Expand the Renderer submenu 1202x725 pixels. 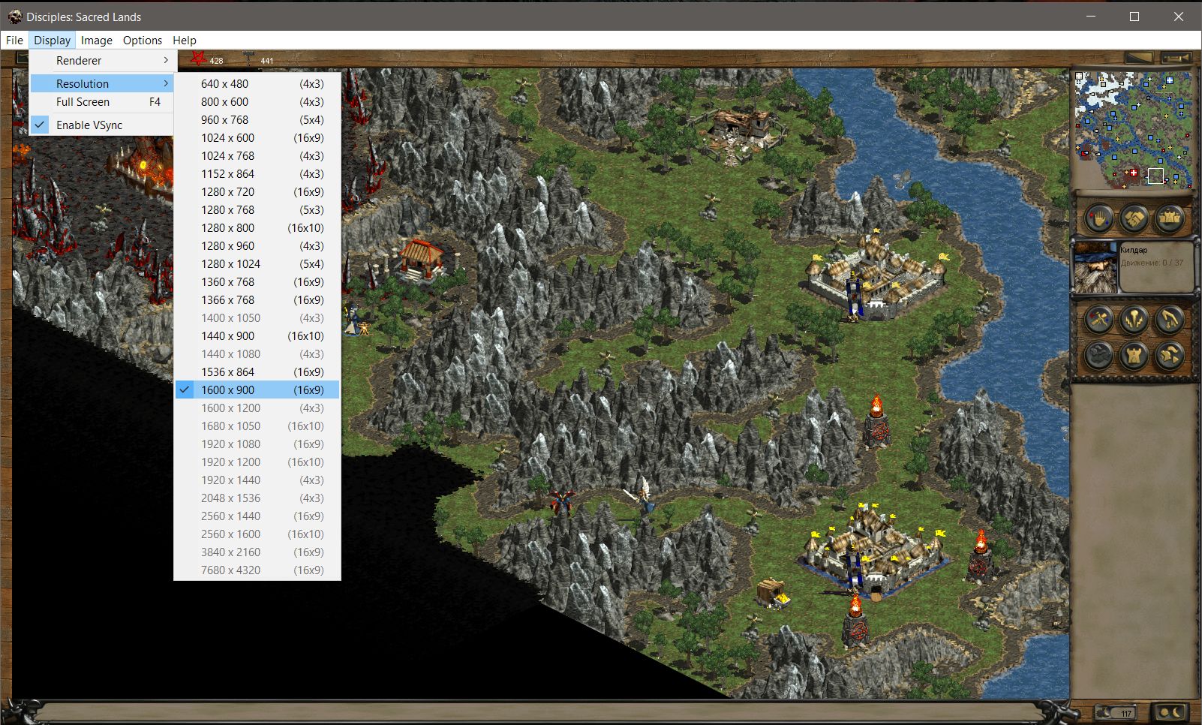[x=101, y=61]
